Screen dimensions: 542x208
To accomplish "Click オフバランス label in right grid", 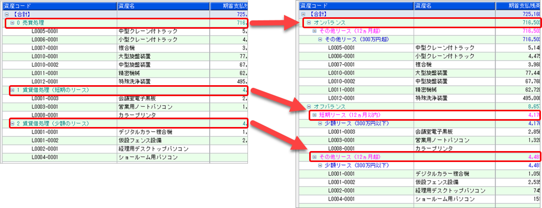I will 329,107.
